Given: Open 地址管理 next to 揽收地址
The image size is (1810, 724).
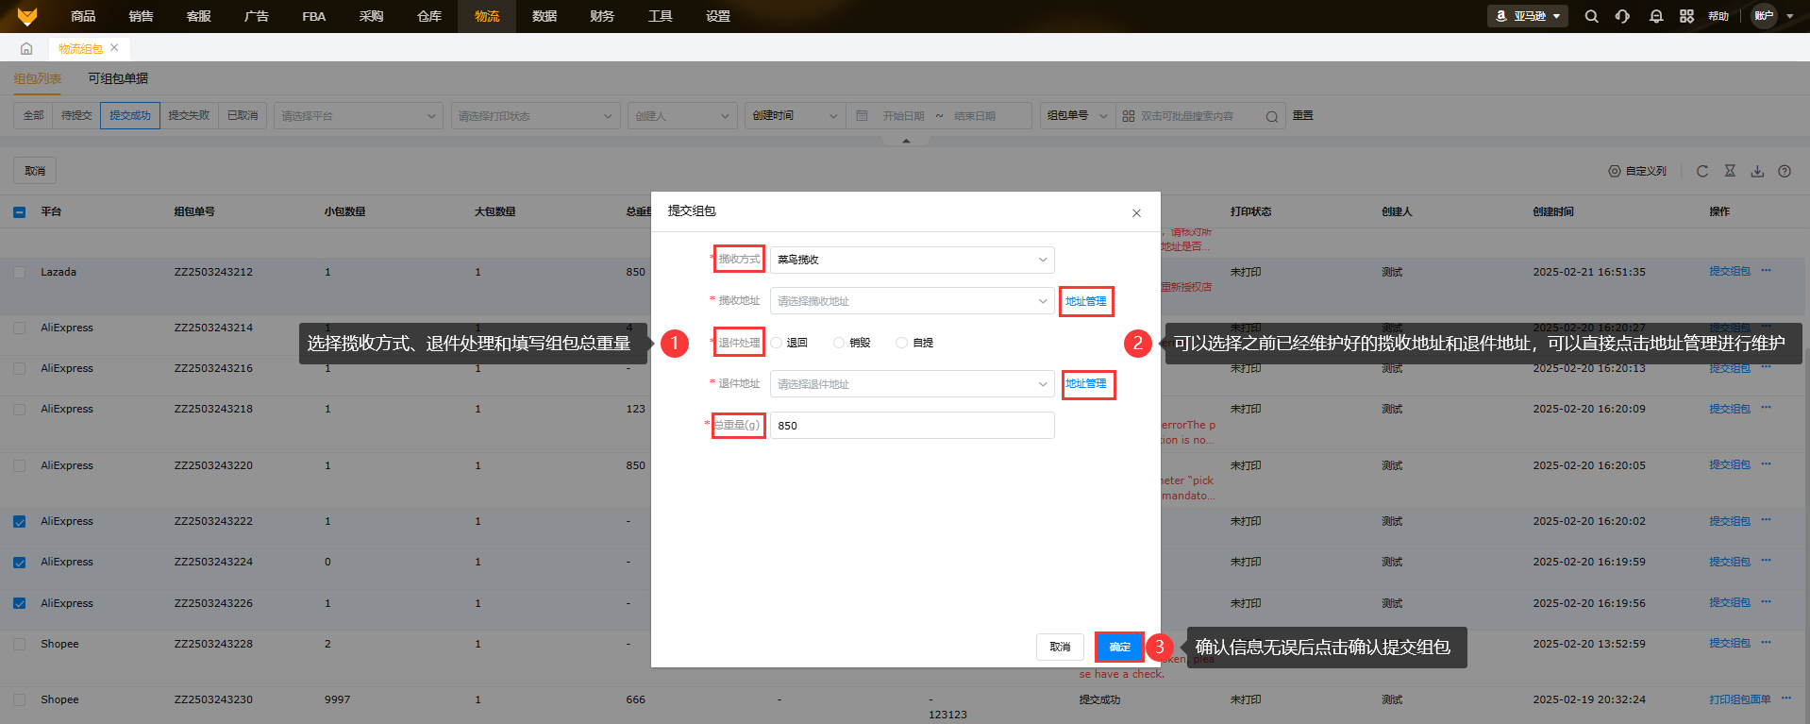Looking at the screenshot, I should click(1086, 301).
